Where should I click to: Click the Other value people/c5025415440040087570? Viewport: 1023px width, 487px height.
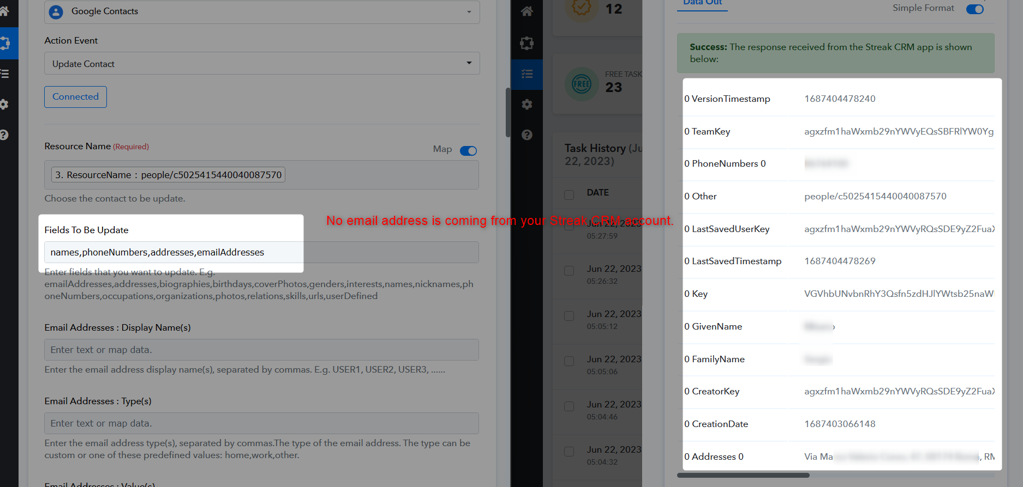point(875,196)
